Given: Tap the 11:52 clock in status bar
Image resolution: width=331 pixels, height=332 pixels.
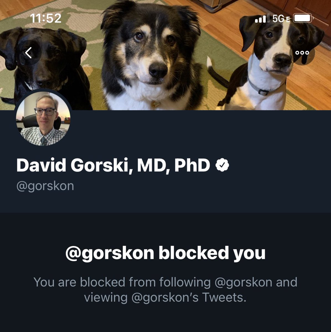Looking at the screenshot, I should tap(46, 18).
